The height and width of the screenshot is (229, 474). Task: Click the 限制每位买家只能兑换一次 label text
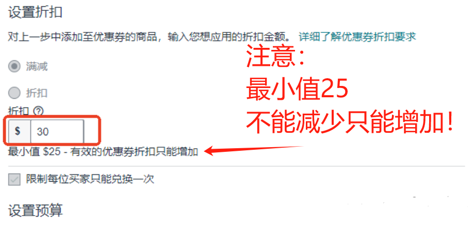(x=90, y=179)
